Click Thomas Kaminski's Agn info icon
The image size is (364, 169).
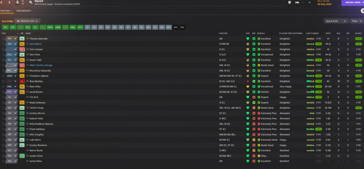tap(22, 39)
